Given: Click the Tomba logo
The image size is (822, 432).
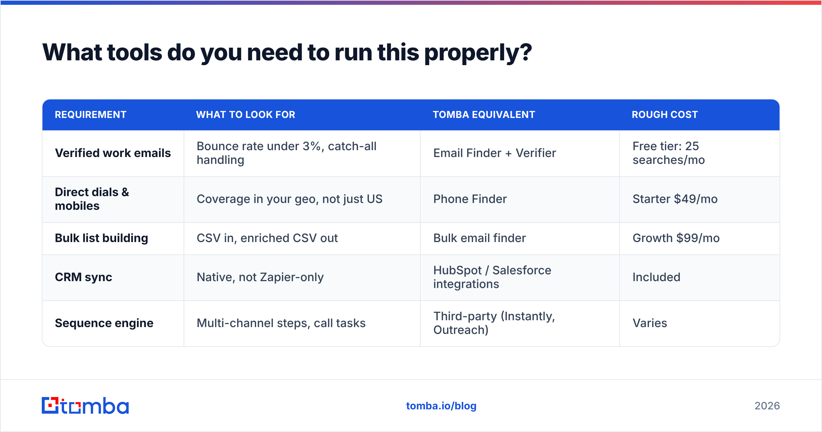Looking at the screenshot, I should [x=85, y=406].
